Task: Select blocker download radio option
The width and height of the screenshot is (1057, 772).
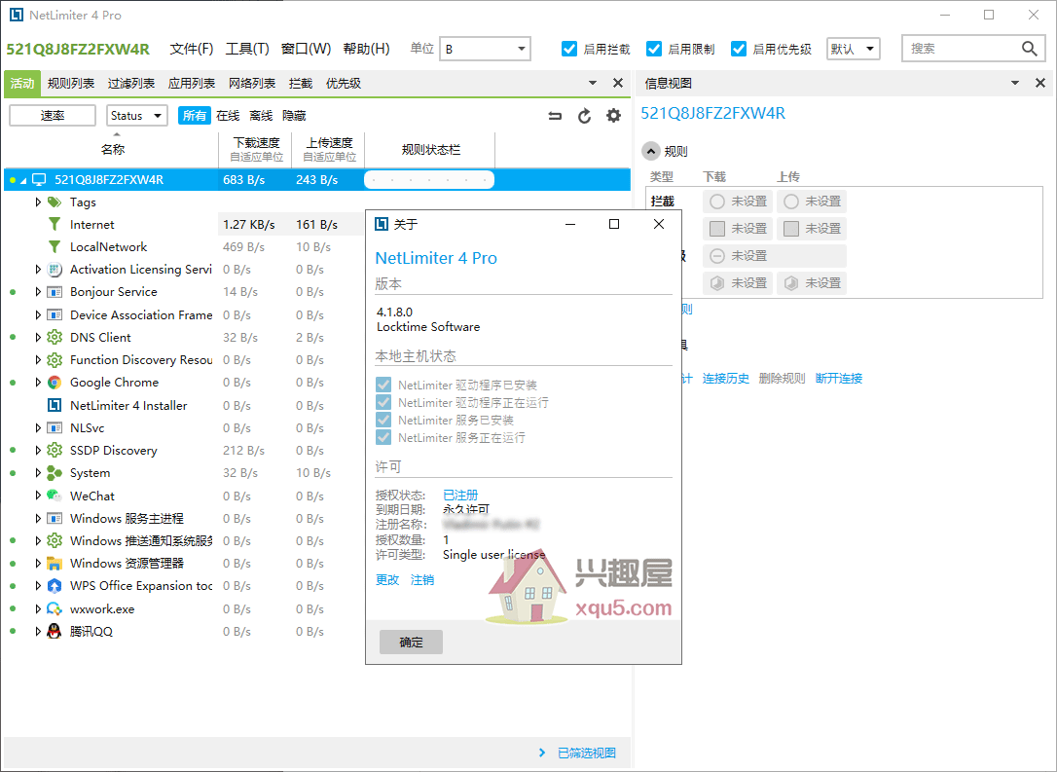Action: [717, 202]
